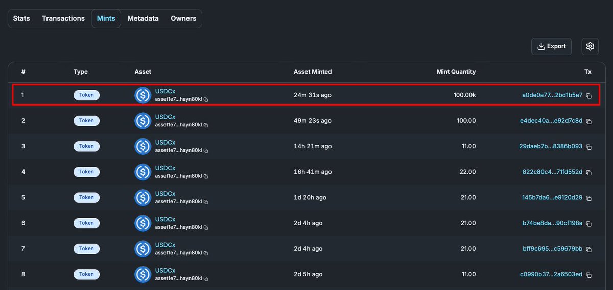
Task: Open the Transactions tab
Action: [63, 18]
